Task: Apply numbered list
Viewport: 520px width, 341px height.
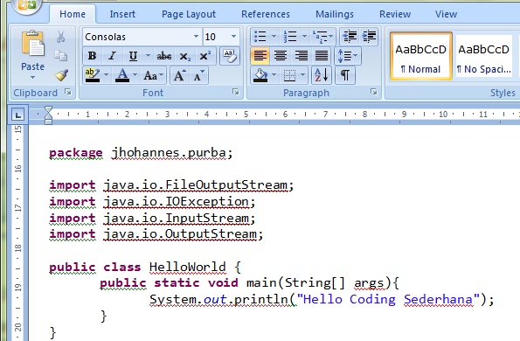Action: 290,37
